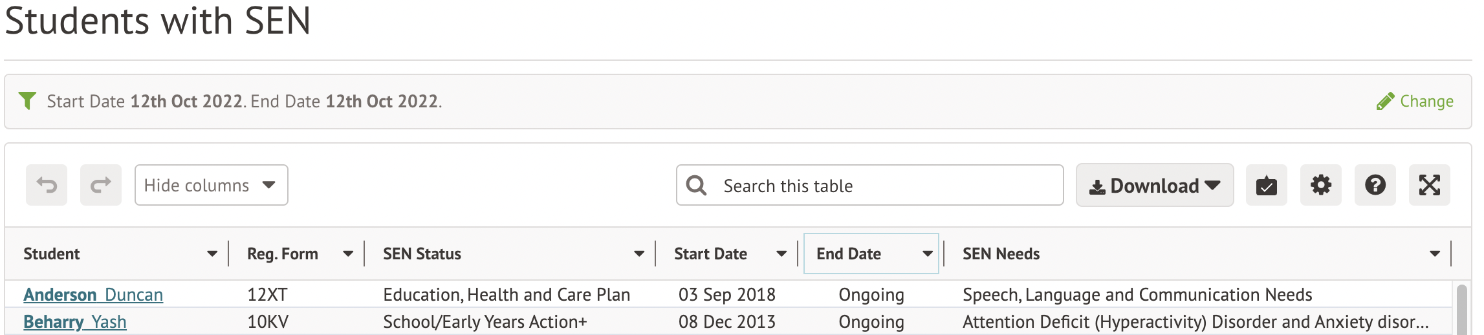Open SEN Status column menu arrow
This screenshot has height=335, width=1484.
point(639,254)
